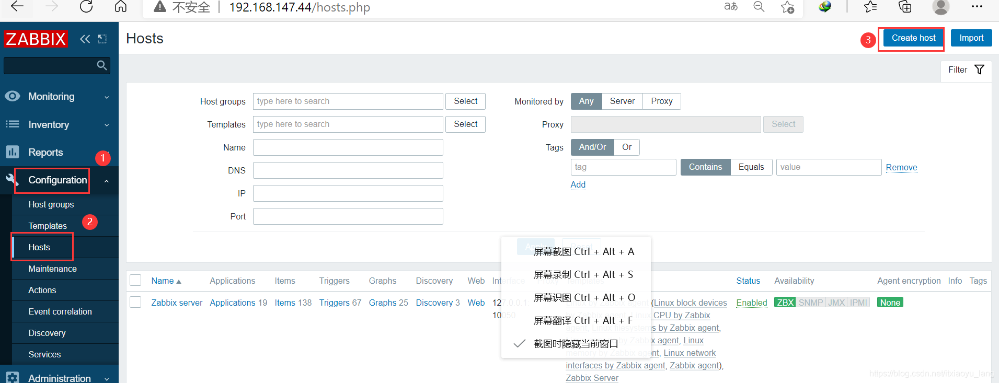
Task: Expand the Monitoring menu section
Action: coord(107,97)
